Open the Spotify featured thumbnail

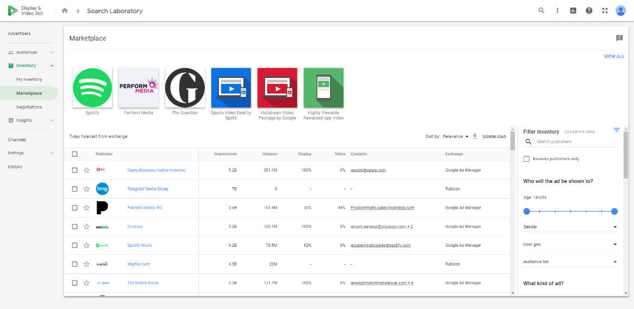click(92, 88)
